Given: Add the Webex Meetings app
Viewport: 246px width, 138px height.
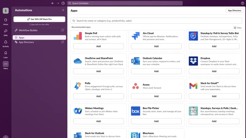Looking at the screenshot, I should click(98, 121).
